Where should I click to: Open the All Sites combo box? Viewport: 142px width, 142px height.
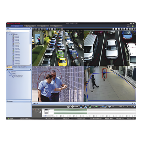pyautogui.click(x=18, y=31)
